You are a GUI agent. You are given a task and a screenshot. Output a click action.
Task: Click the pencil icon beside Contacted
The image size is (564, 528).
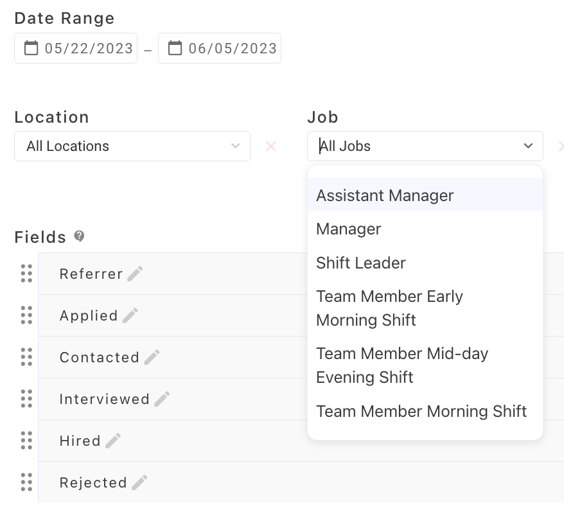click(x=152, y=358)
